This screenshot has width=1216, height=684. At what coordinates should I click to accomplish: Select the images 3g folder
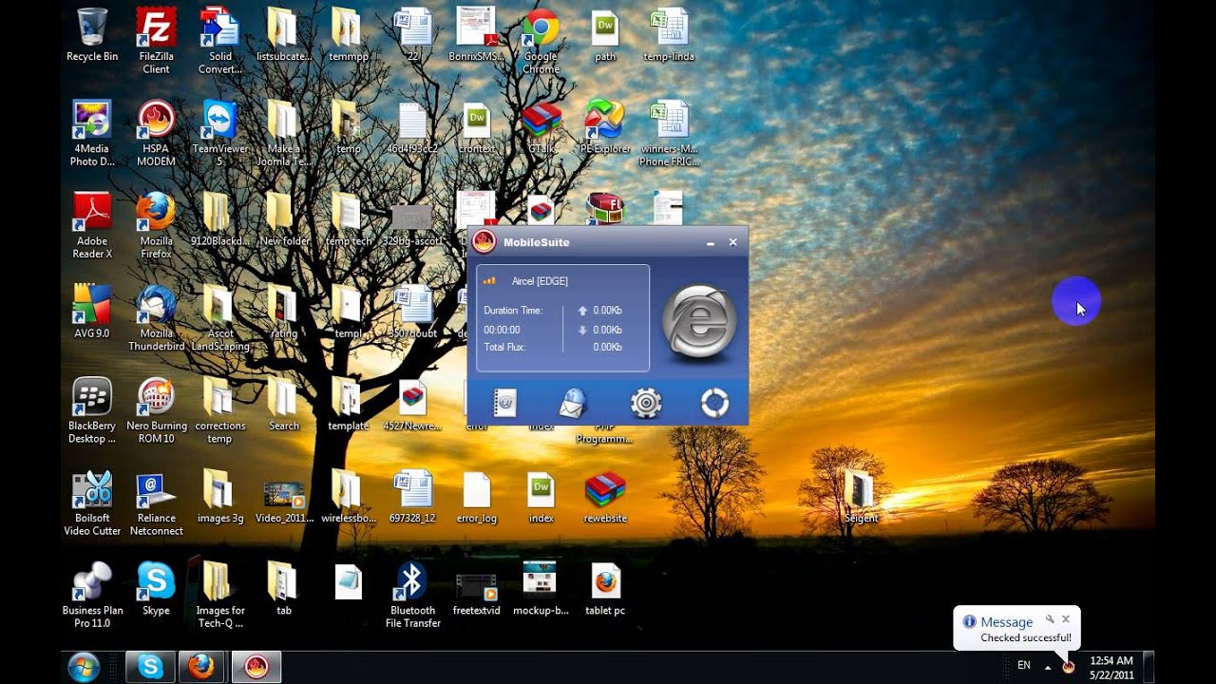220,497
